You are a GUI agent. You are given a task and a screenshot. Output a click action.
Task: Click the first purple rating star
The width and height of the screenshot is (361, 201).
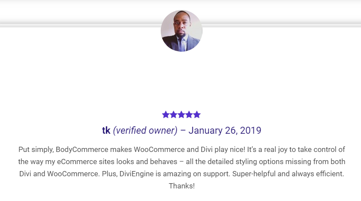tap(166, 115)
